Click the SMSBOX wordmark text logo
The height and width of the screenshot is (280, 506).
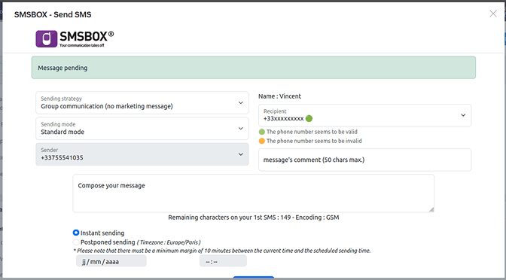pyautogui.click(x=87, y=38)
